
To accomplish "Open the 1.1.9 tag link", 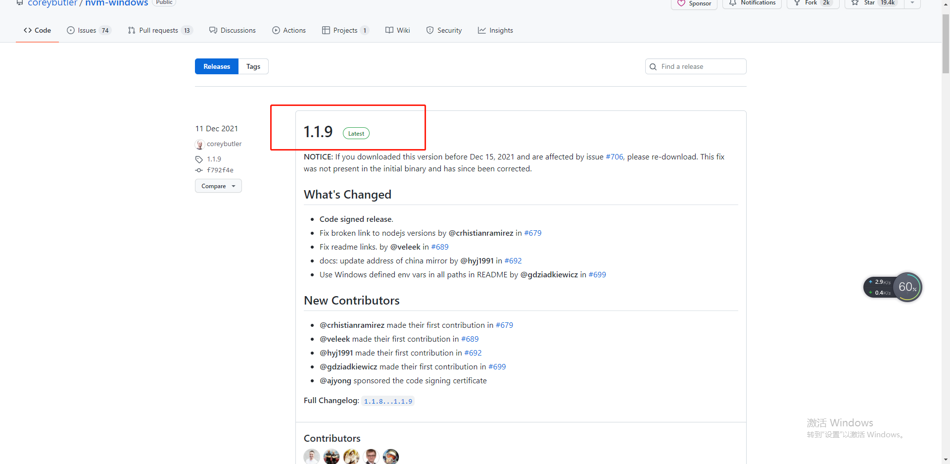I will coord(214,159).
